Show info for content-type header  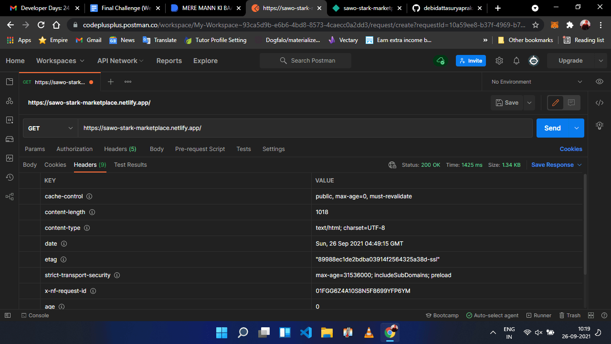(87, 228)
